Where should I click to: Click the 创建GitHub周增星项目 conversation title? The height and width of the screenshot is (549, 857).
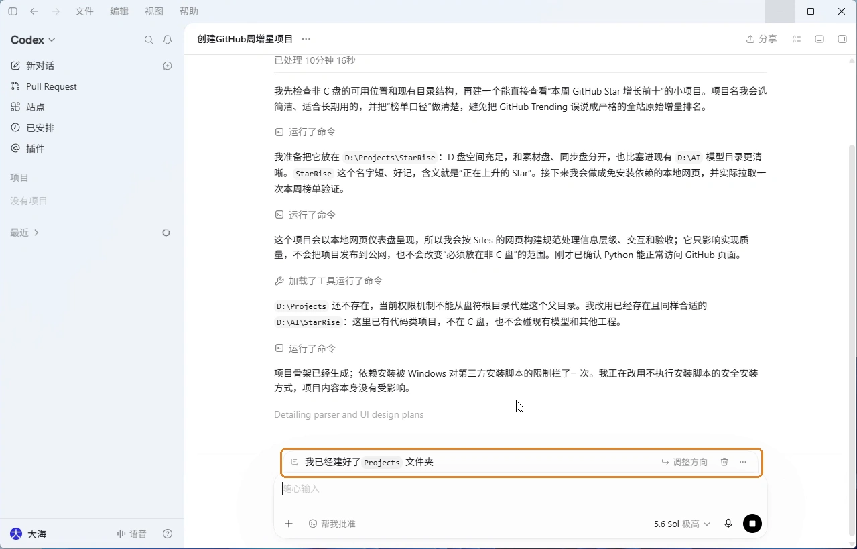pyautogui.click(x=245, y=39)
